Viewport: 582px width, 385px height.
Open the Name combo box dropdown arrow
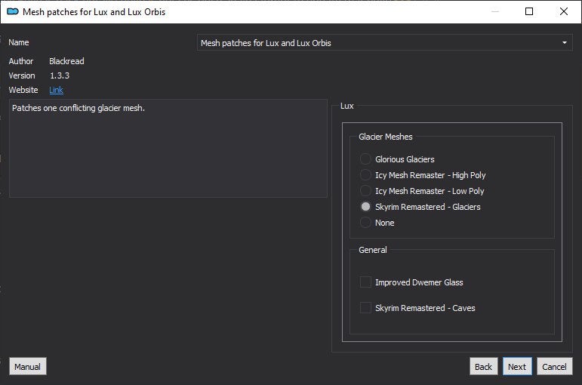point(564,43)
